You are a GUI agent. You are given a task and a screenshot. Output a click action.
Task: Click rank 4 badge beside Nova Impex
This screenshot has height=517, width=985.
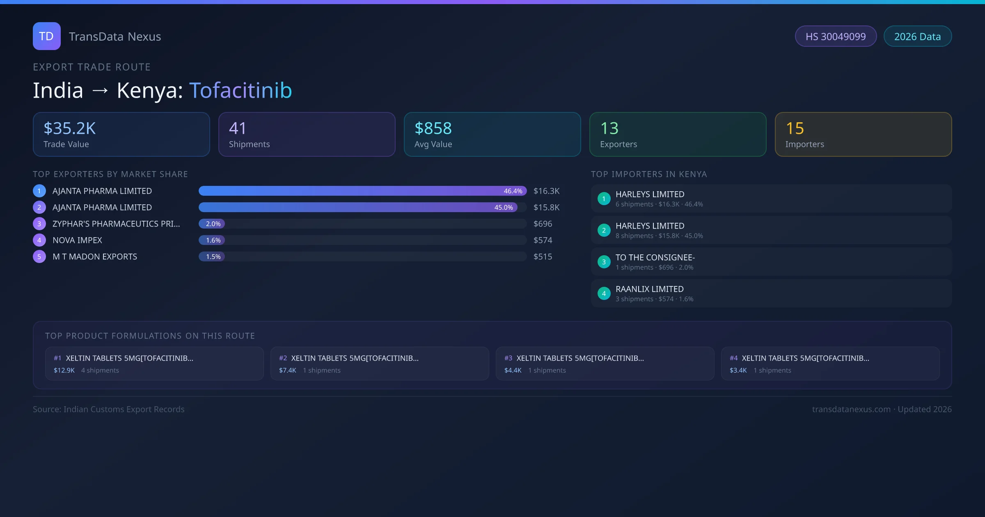[39, 240]
